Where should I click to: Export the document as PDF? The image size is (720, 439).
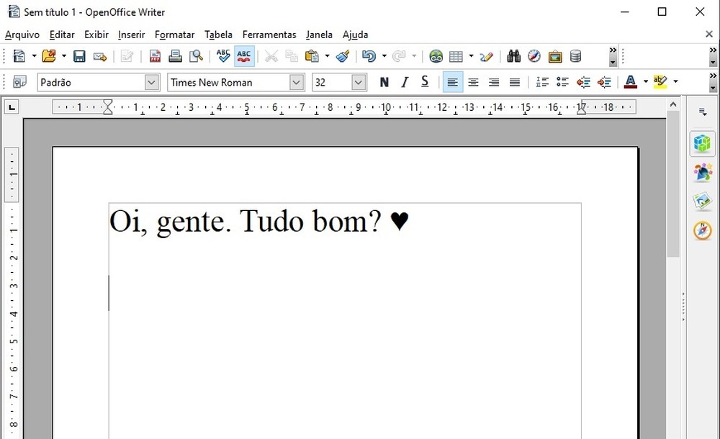pos(155,55)
